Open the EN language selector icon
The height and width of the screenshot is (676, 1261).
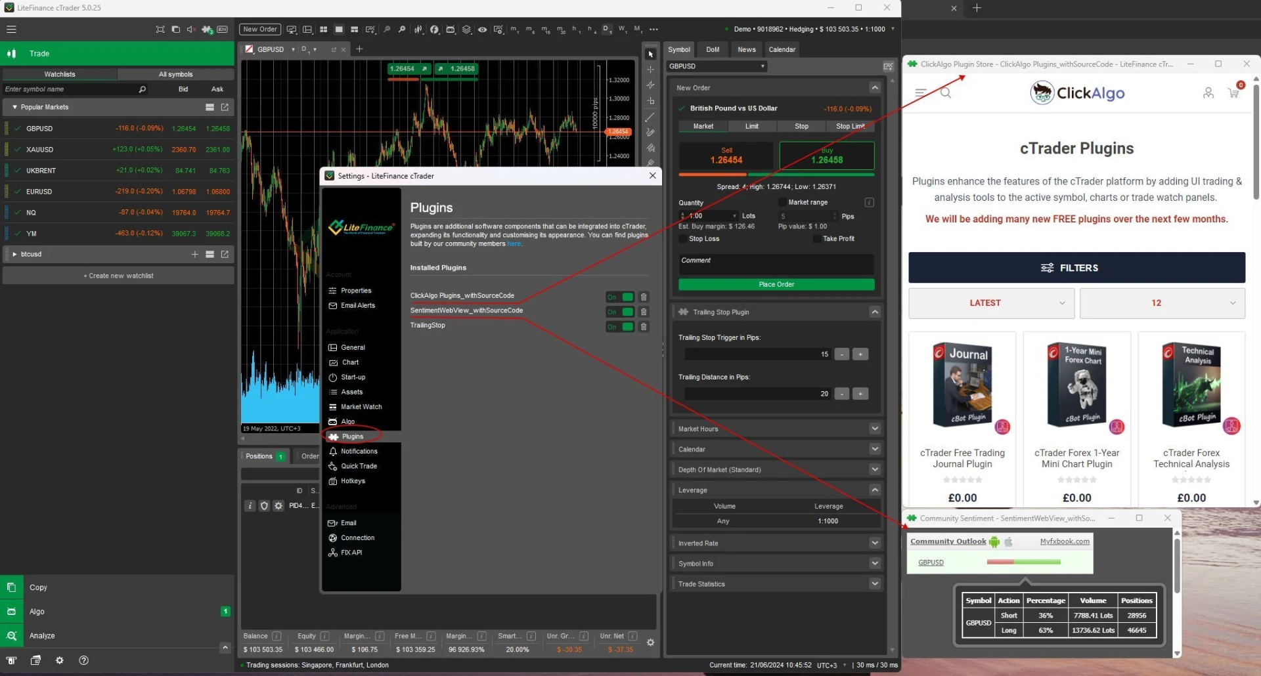click(x=223, y=30)
